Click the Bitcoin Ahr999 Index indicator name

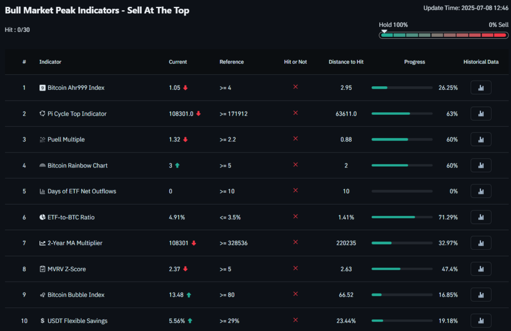pos(76,88)
